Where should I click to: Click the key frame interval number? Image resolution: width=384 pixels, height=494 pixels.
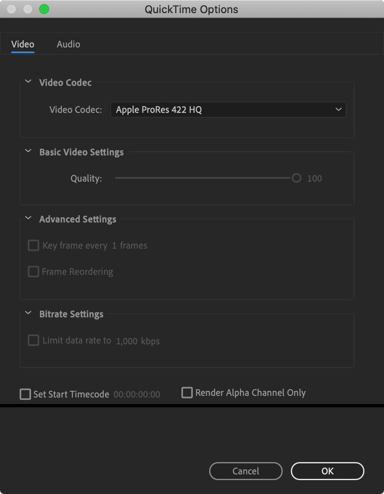coord(114,246)
